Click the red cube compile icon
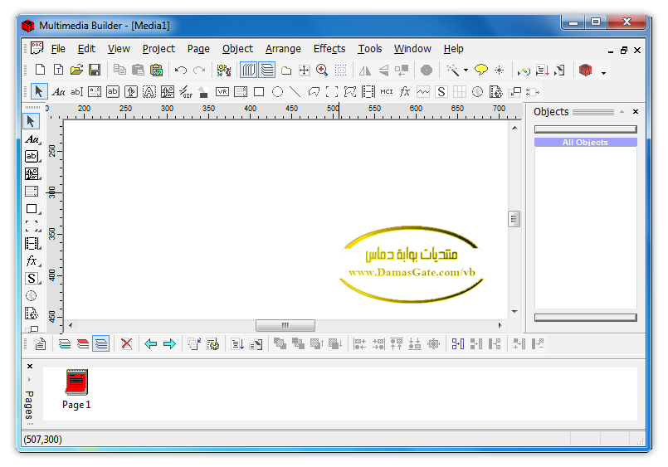This screenshot has width=668, height=467. click(585, 70)
